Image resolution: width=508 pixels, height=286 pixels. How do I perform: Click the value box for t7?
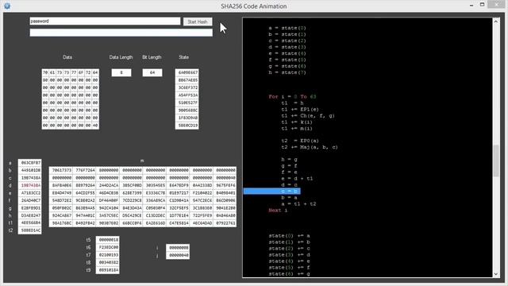coord(108,255)
